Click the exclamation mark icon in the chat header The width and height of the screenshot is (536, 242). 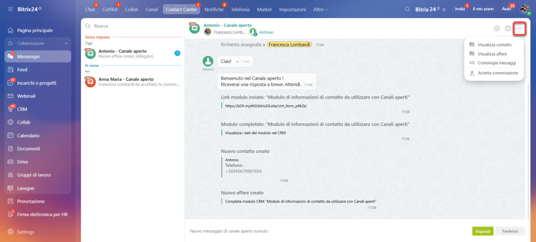coord(508,28)
